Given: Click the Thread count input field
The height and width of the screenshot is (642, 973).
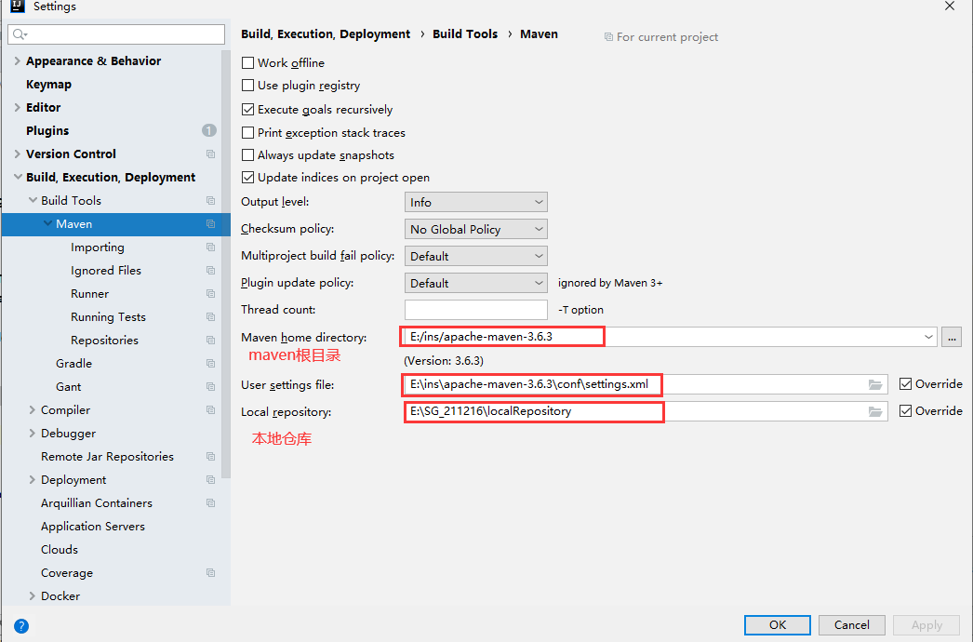Looking at the screenshot, I should 476,310.
